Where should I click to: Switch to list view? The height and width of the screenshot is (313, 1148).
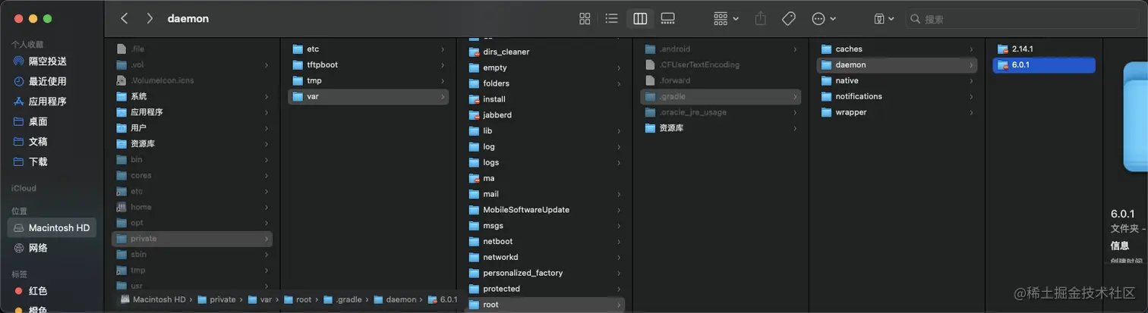click(x=612, y=18)
